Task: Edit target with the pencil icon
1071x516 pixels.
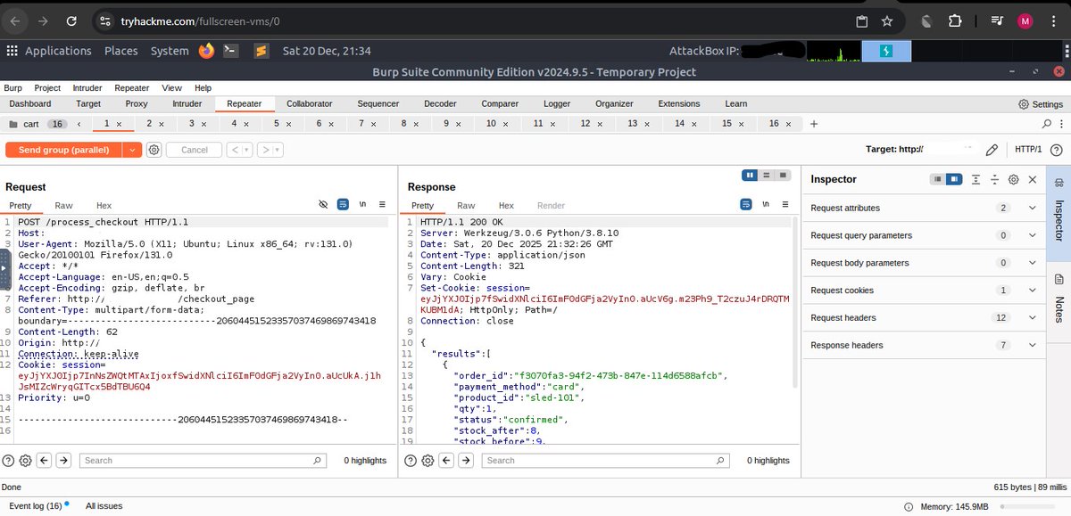Action: click(992, 150)
